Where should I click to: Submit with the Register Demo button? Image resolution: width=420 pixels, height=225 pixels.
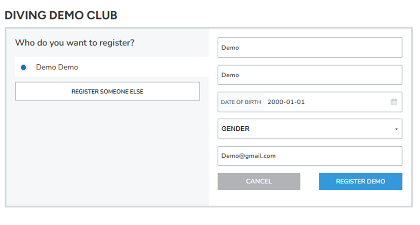361,181
